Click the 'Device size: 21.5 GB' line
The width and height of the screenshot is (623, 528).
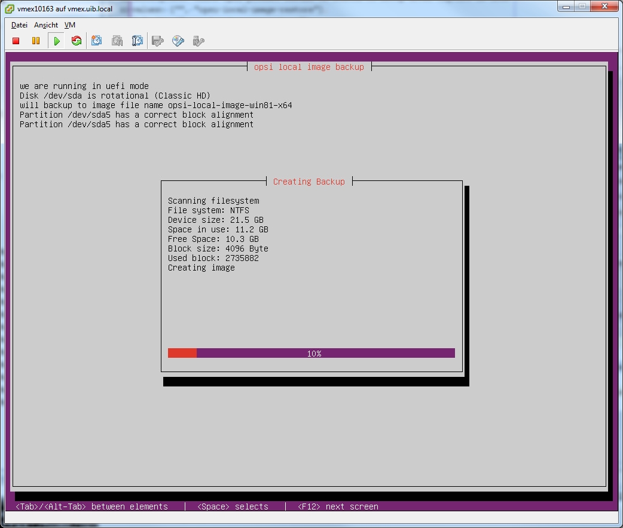215,220
